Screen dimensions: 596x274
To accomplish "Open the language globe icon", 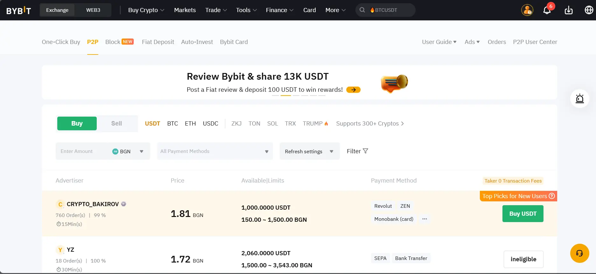I will 589,10.
